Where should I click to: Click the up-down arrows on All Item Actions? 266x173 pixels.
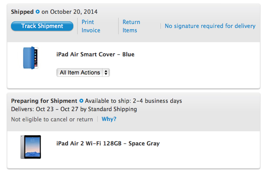click(x=106, y=73)
